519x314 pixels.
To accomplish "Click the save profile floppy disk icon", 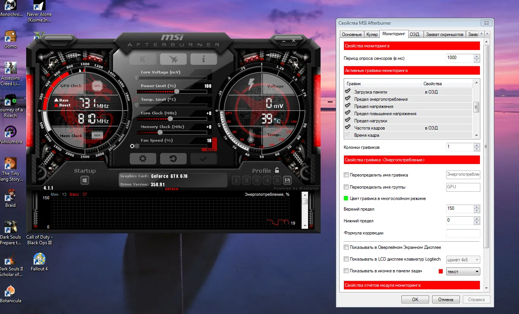I will click(x=287, y=180).
